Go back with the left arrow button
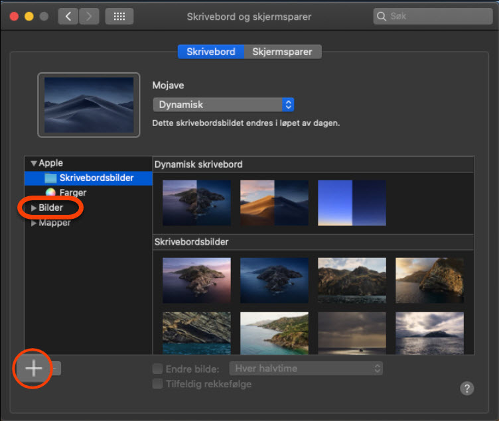 (68, 17)
